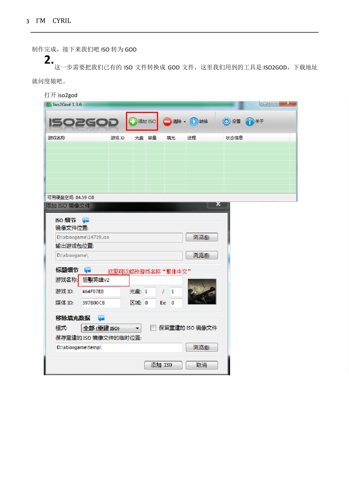The width and height of the screenshot is (349, 493).
Task: Click the 输出游戏包位置 path field
Action: click(x=119, y=255)
